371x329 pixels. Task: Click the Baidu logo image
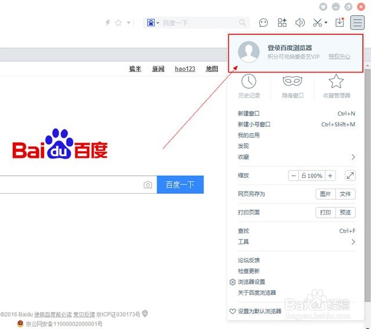tap(60, 144)
